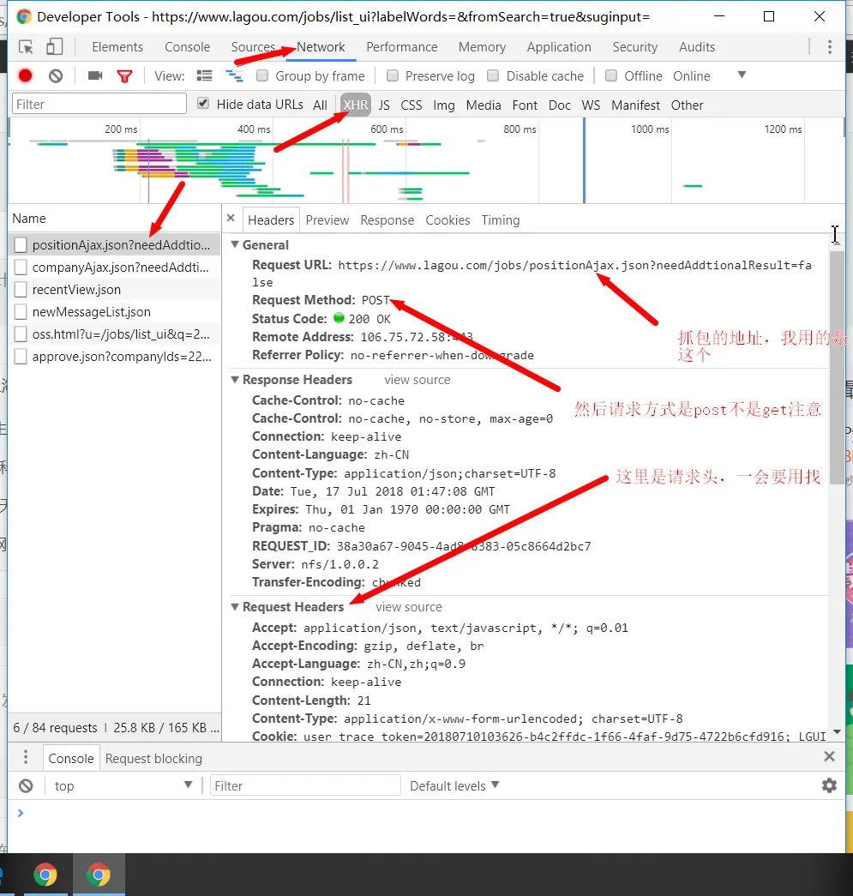This screenshot has height=896, width=853.
Task: Click the console Filter text field
Action: pyautogui.click(x=305, y=785)
